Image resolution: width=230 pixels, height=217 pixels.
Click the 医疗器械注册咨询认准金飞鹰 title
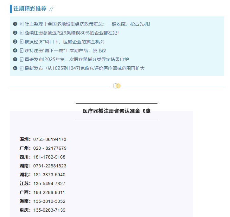[116, 111]
